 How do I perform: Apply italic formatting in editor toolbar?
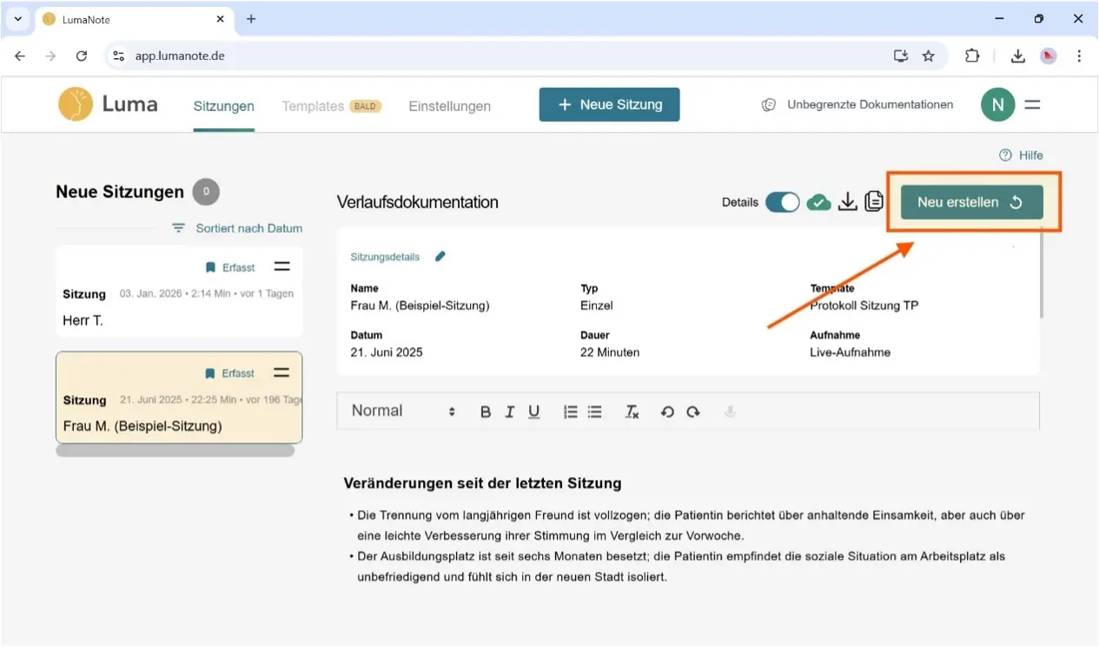click(510, 412)
